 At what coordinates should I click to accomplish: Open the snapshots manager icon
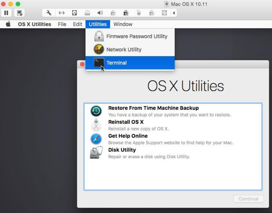coord(19,13)
